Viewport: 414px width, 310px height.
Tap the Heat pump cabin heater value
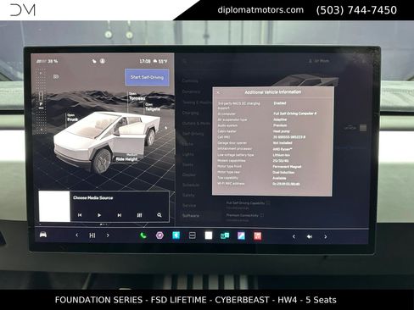pyautogui.click(x=281, y=131)
